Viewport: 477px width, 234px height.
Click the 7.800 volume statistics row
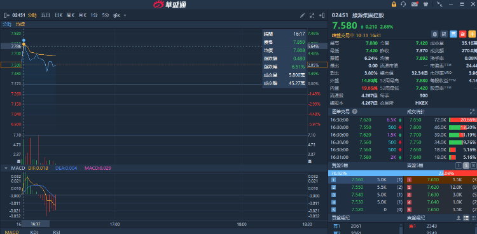click(x=441, y=128)
